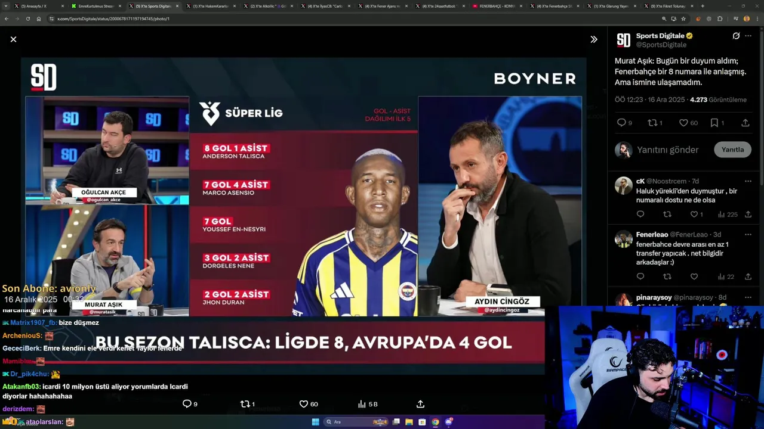Open a new browser tab
This screenshot has width=764, height=429.
(x=703, y=6)
